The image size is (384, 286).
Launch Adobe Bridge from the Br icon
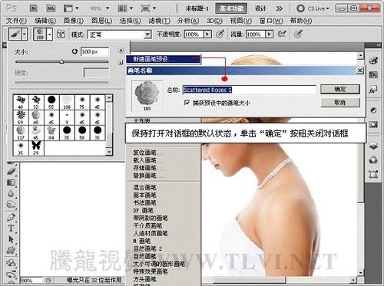(x=33, y=8)
